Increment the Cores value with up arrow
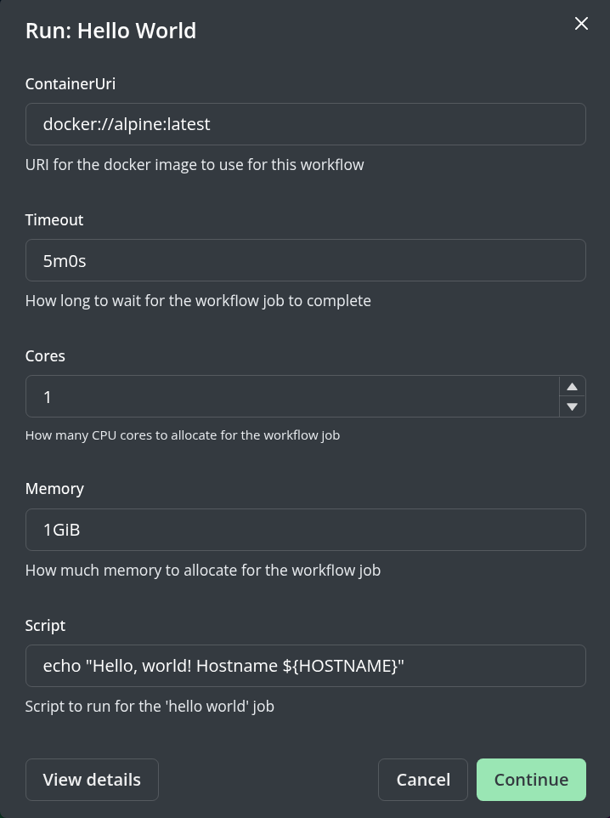 tap(572, 385)
